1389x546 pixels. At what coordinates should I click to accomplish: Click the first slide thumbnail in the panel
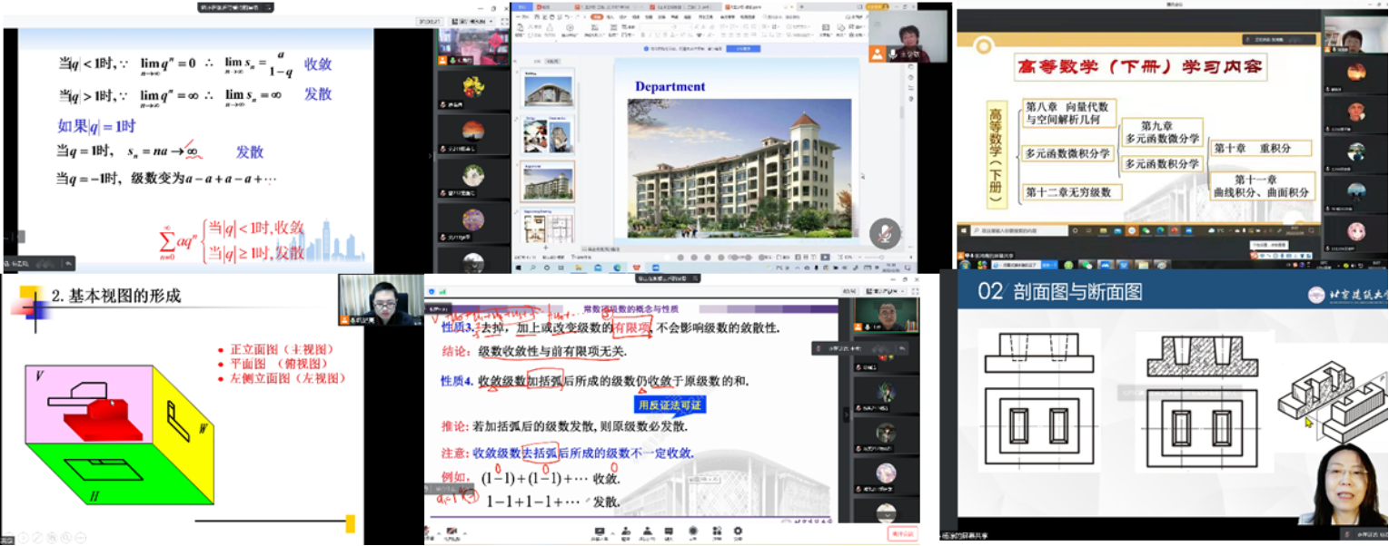point(547,90)
